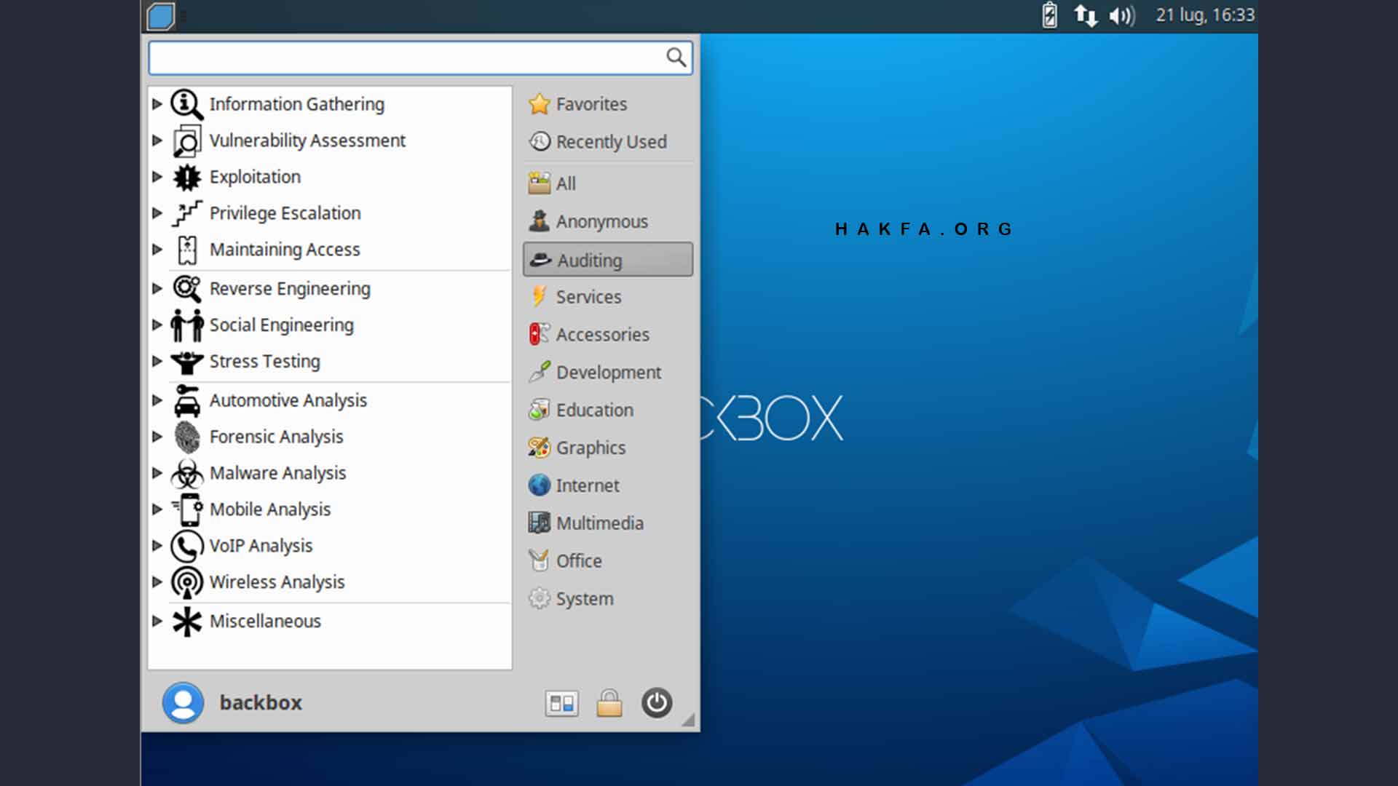Click the backbox user avatar

[183, 703]
